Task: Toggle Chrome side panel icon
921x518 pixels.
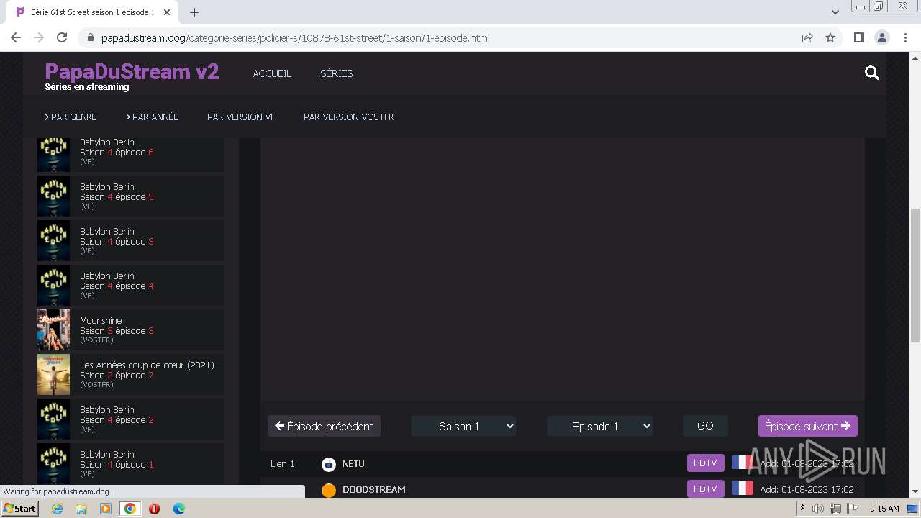Action: click(858, 37)
